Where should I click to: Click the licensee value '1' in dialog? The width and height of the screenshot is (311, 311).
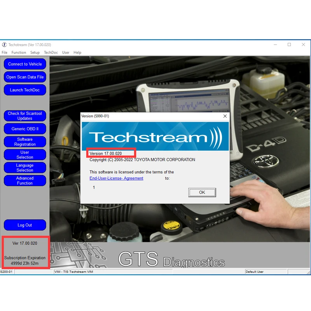[x=94, y=187]
